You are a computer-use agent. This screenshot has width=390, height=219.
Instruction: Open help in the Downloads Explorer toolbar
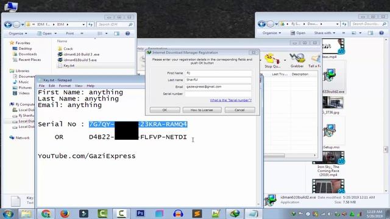point(381,33)
